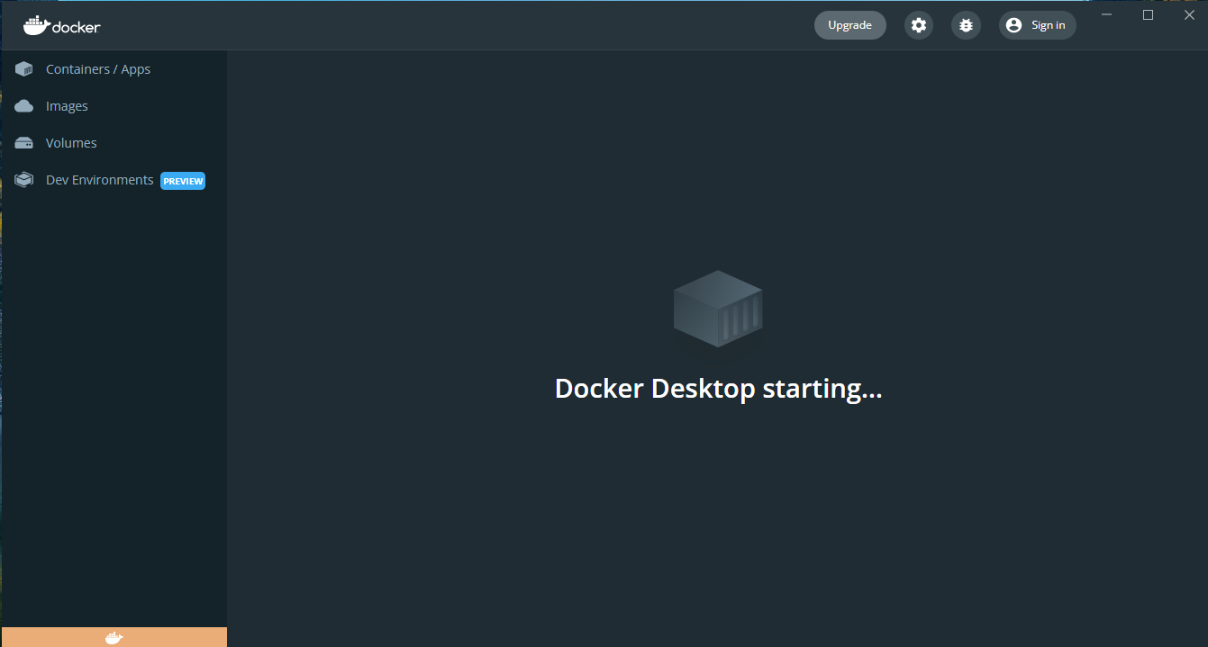Click the Upgrade button

(x=849, y=25)
